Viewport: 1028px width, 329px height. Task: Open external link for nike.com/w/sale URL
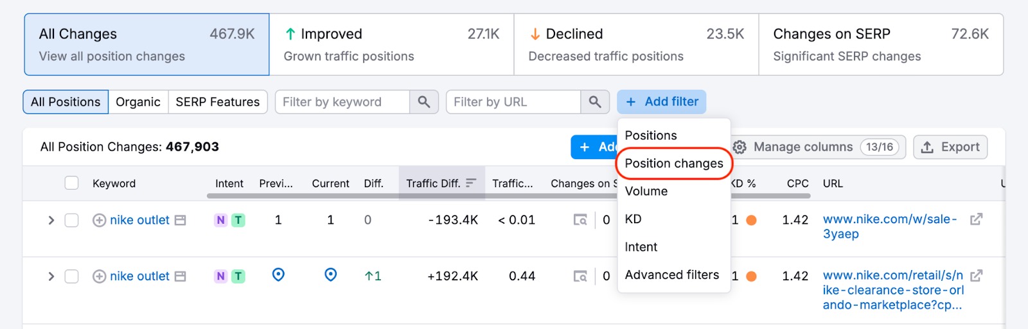coord(976,219)
